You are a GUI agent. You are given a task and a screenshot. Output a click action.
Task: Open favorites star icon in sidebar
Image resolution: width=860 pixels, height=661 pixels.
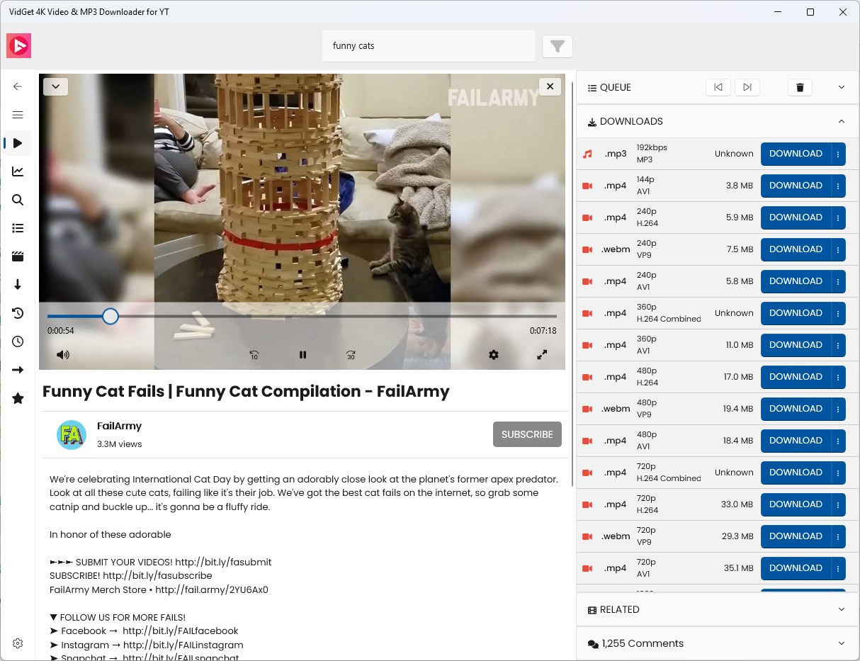tap(18, 398)
